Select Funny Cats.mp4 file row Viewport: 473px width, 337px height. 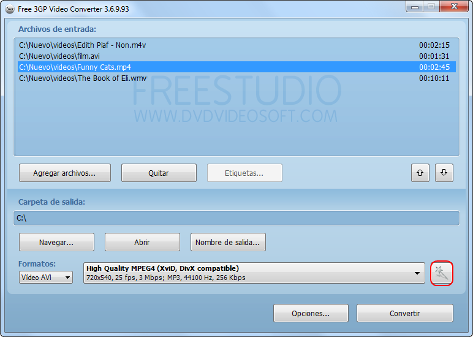point(236,67)
